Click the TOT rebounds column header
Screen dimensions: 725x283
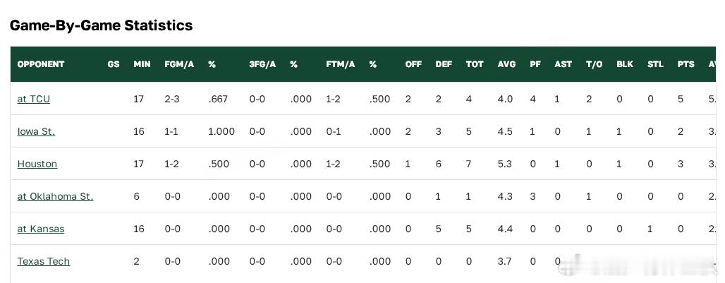[x=475, y=64]
